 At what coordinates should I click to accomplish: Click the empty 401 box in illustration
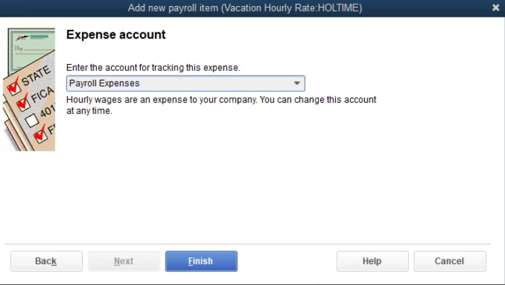coord(31,119)
